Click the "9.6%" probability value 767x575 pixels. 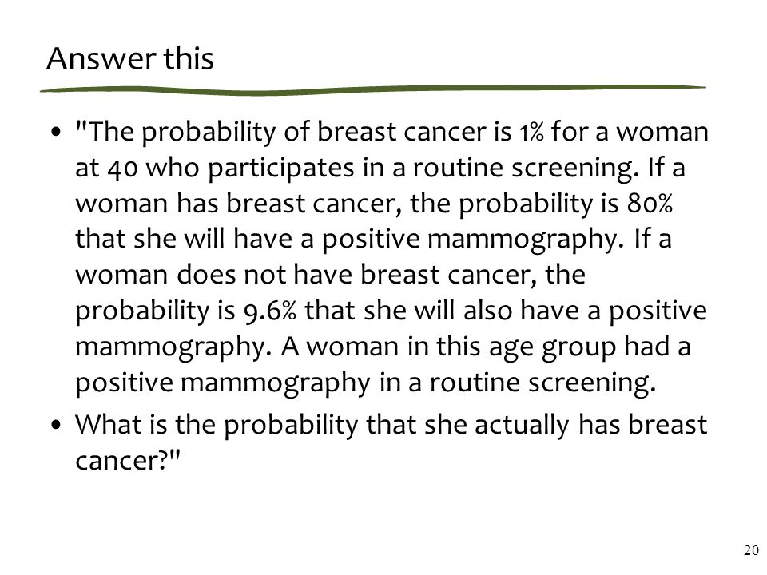click(269, 311)
